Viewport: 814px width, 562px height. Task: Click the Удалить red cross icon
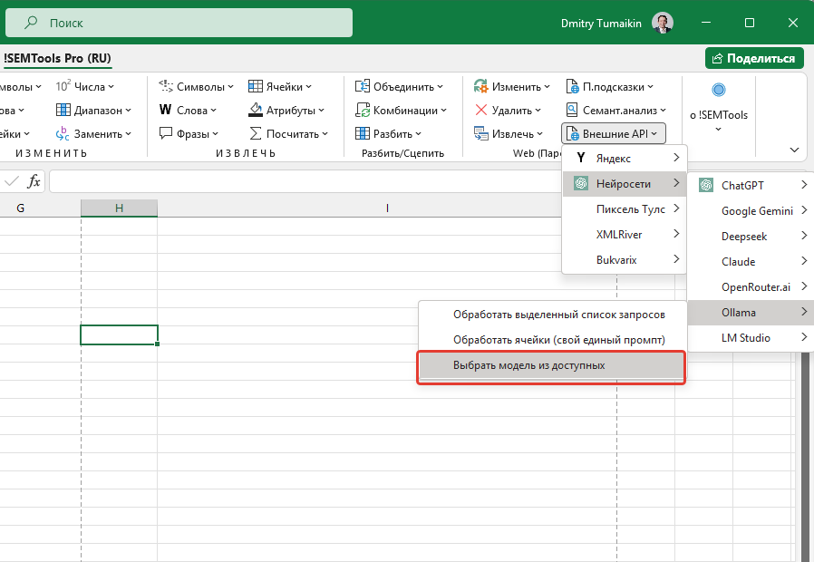[481, 110]
